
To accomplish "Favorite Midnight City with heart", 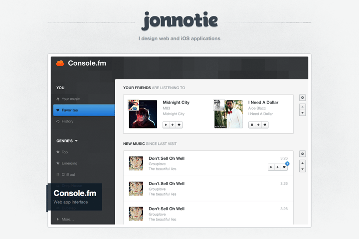I will point(179,125).
